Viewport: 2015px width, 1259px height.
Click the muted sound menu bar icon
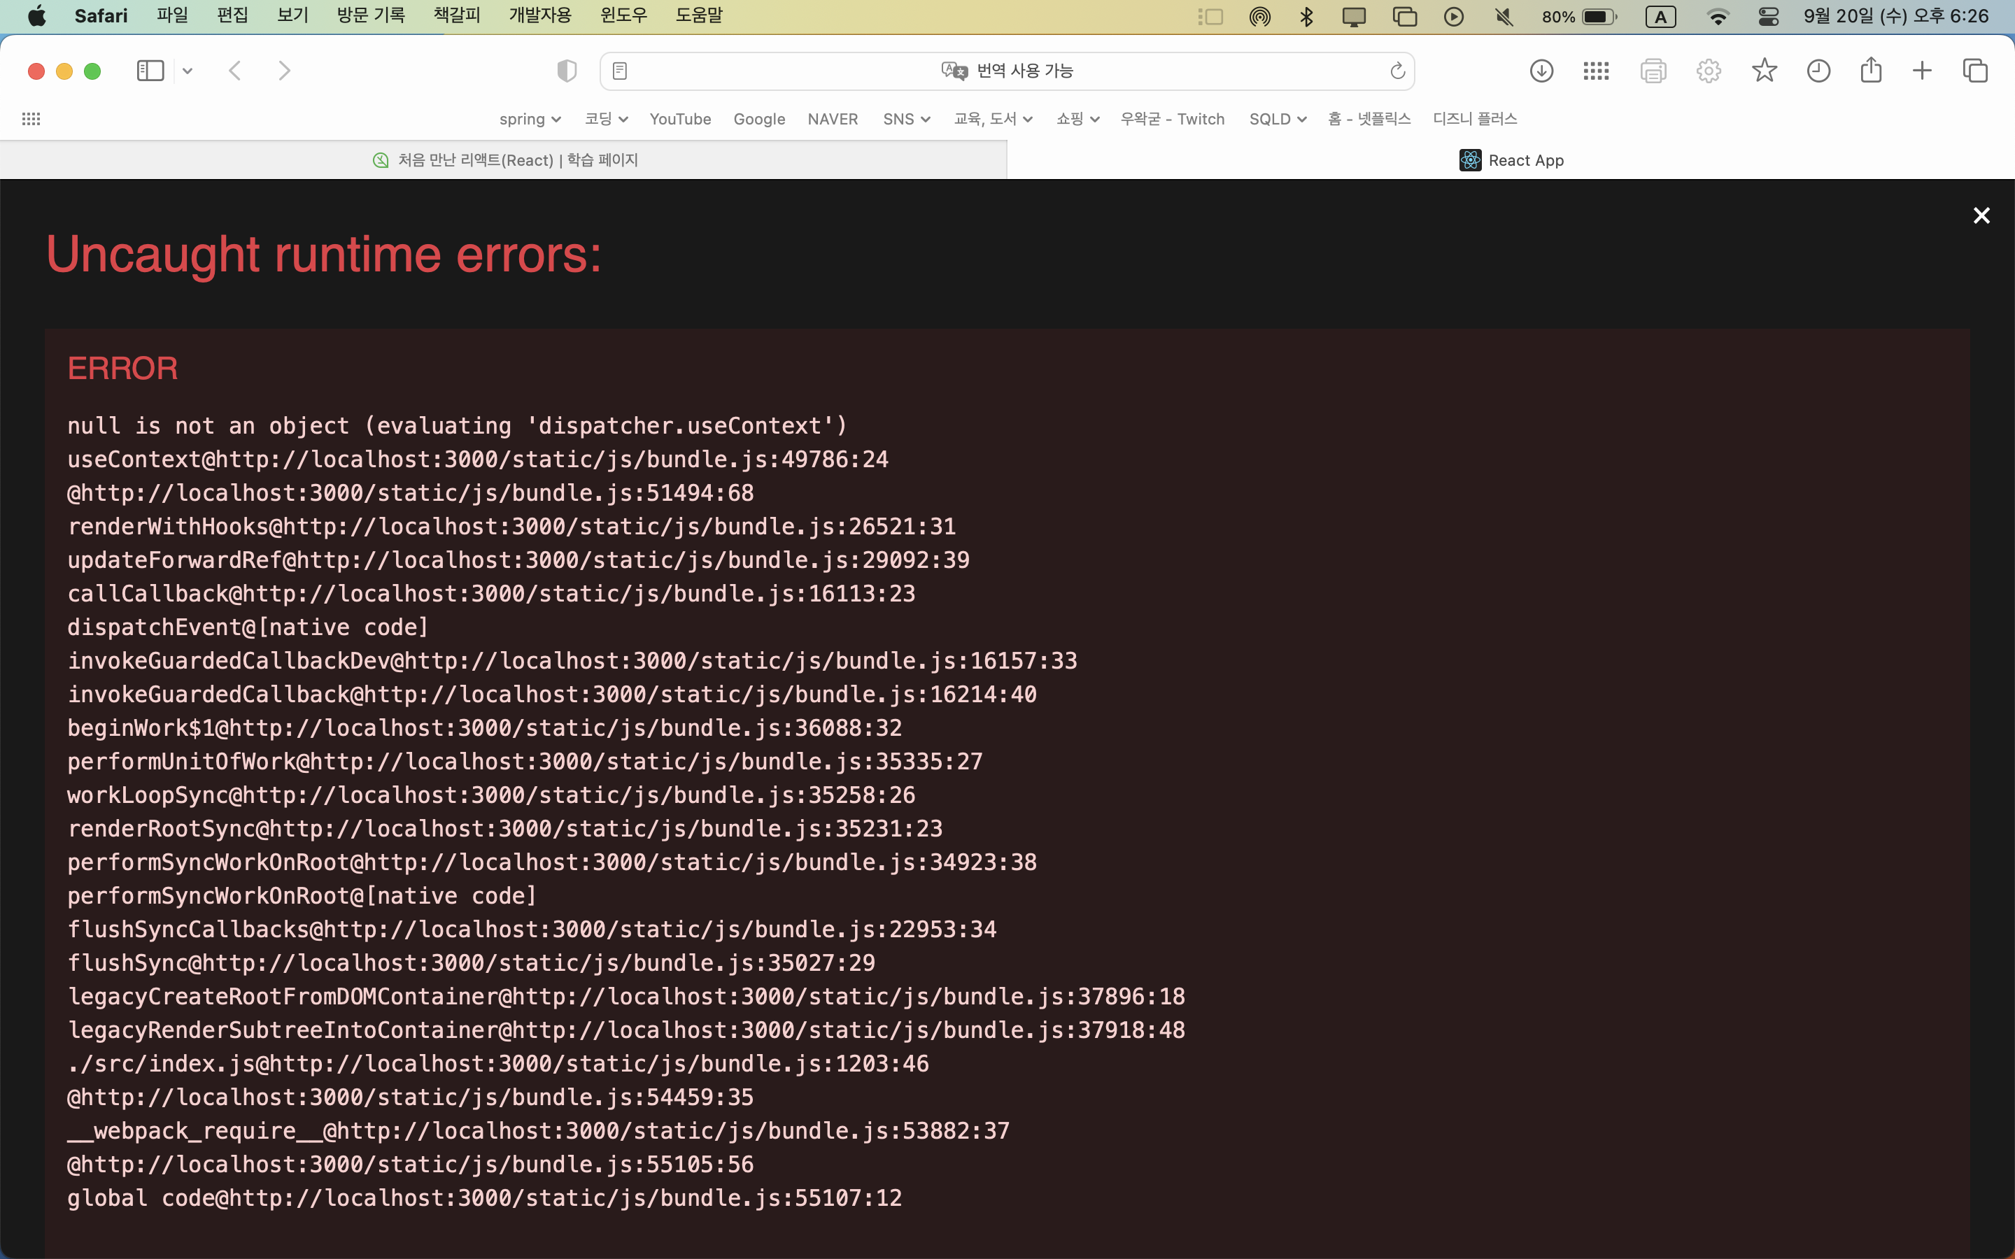[1504, 16]
